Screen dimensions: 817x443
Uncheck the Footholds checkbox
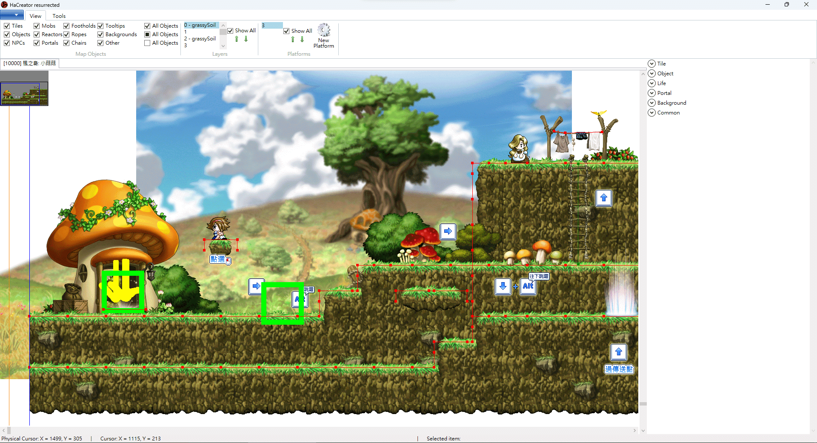point(66,26)
